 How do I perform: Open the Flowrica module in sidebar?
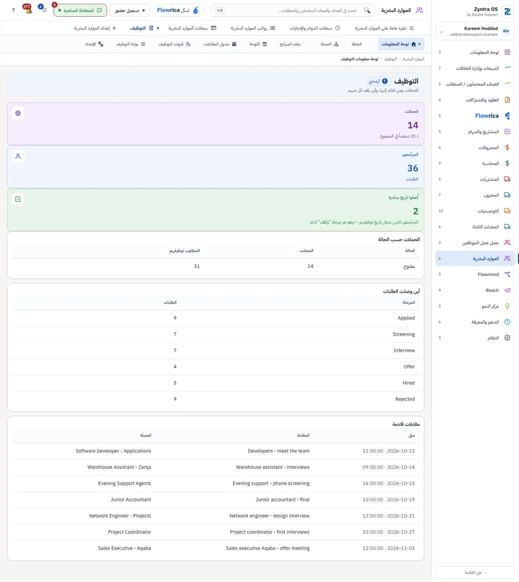coord(476,116)
